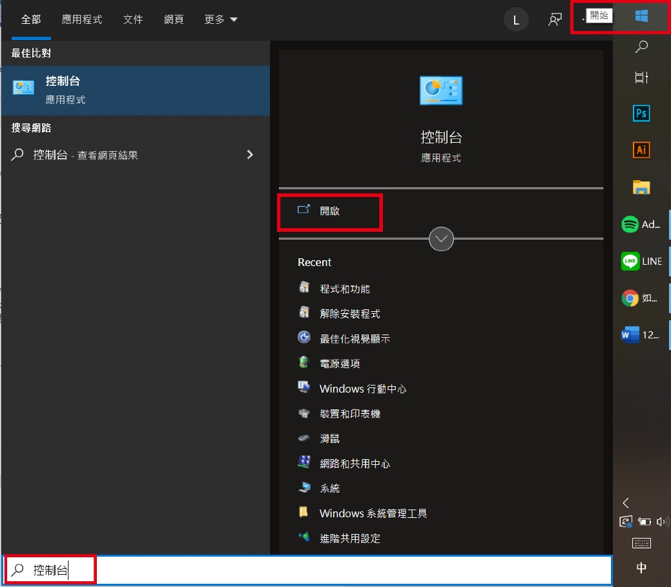The width and height of the screenshot is (671, 587).
Task: Click the Windows Start logo icon
Action: click(x=641, y=16)
